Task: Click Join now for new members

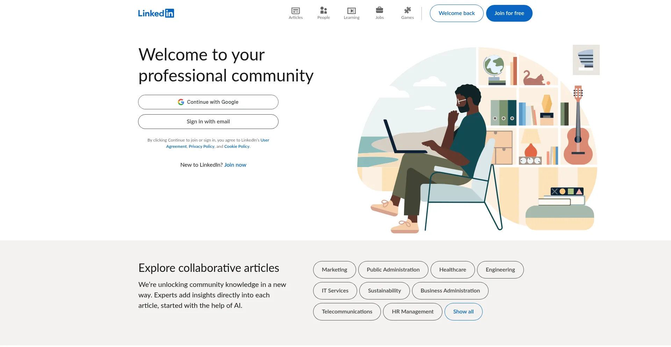Action: click(235, 165)
